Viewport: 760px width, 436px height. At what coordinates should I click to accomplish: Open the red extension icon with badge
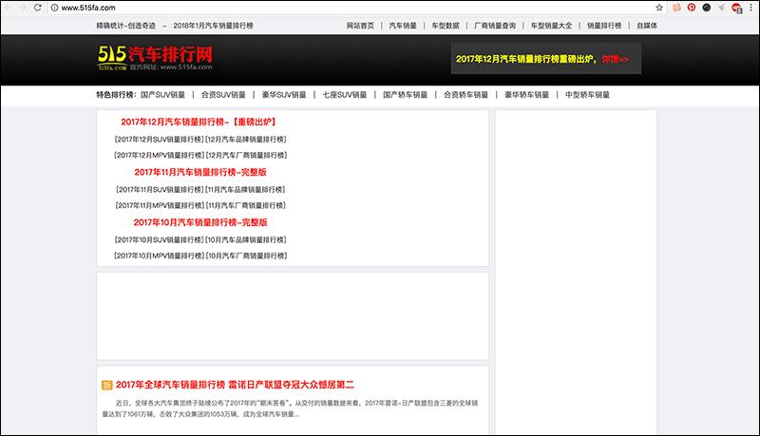pyautogui.click(x=737, y=8)
